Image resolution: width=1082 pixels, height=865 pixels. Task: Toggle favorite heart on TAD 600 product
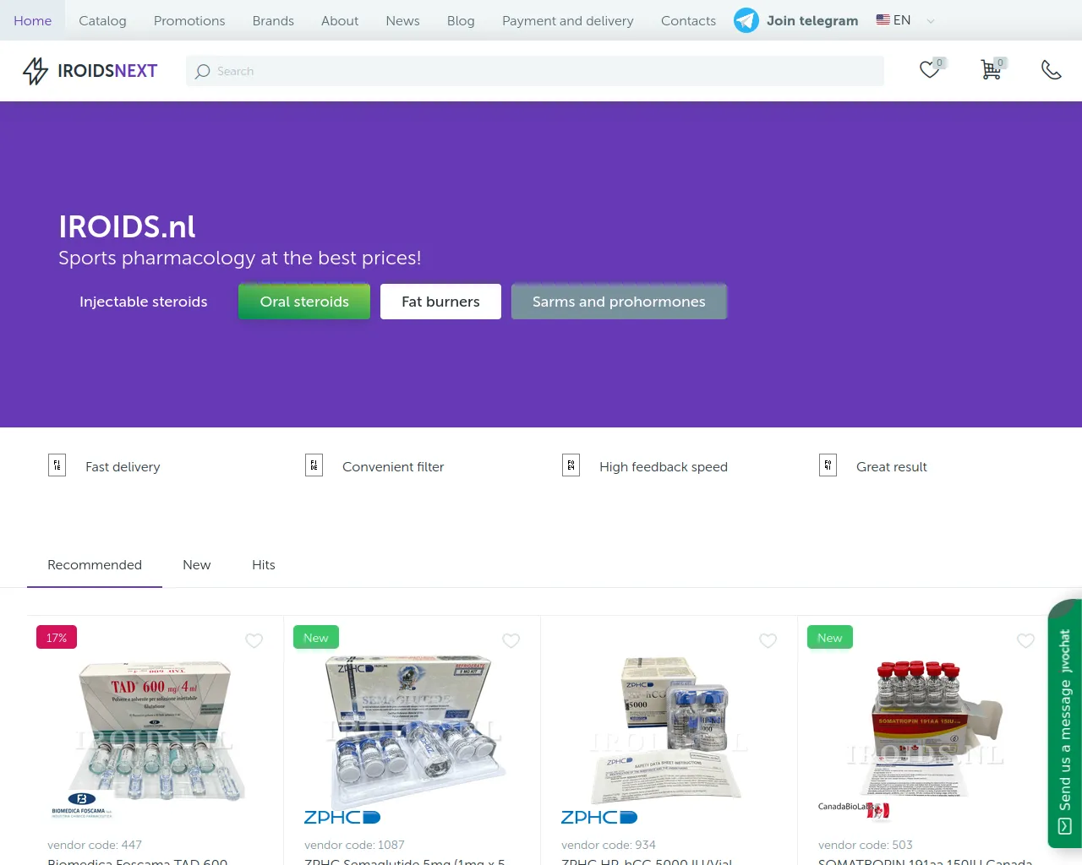coord(254,641)
